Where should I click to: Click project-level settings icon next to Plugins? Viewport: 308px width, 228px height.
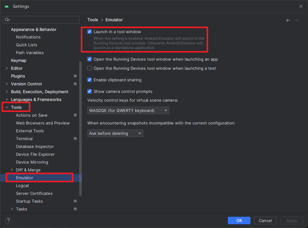pos(75,76)
